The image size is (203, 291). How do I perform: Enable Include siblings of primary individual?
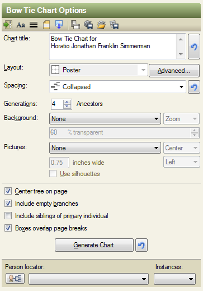tap(8, 216)
